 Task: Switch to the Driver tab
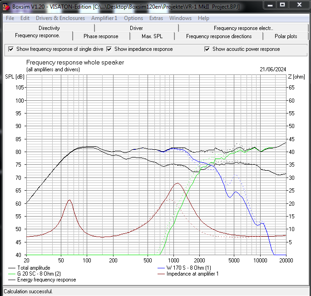click(x=136, y=28)
